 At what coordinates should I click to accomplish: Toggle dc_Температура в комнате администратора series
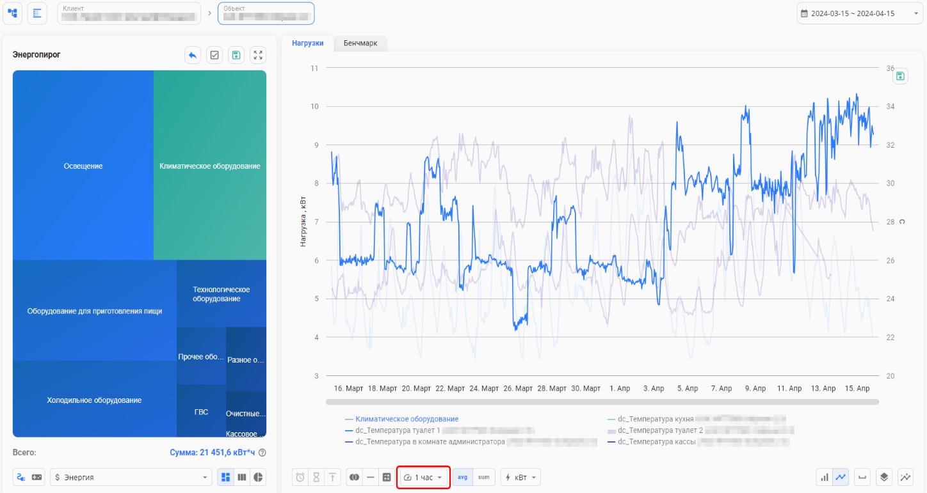(471, 441)
